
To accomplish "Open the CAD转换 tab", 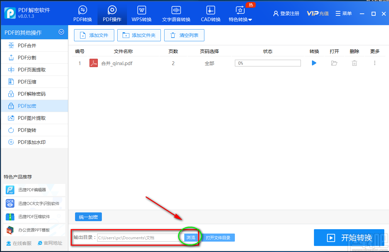I will click(x=211, y=14).
